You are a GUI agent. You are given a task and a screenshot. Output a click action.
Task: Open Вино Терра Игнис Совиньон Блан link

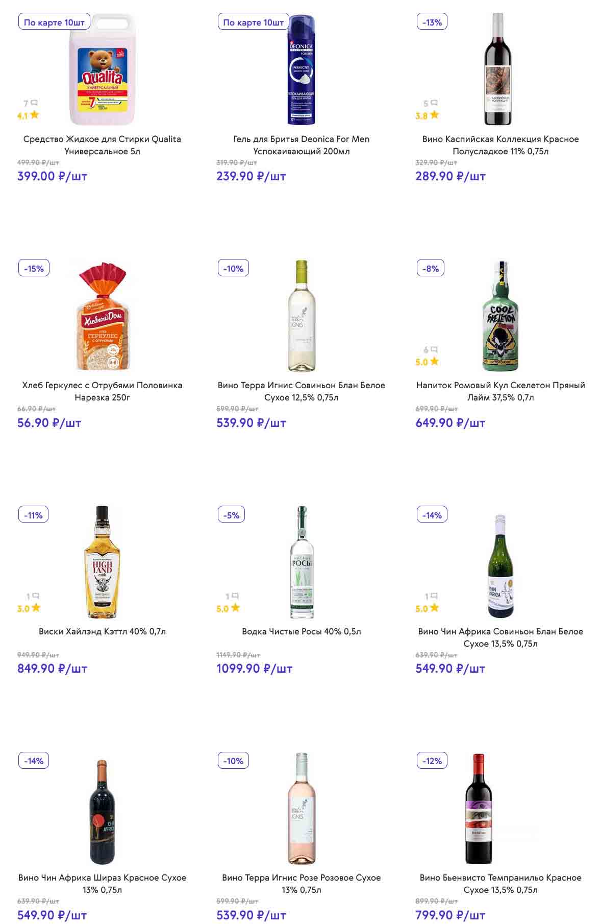(301, 391)
